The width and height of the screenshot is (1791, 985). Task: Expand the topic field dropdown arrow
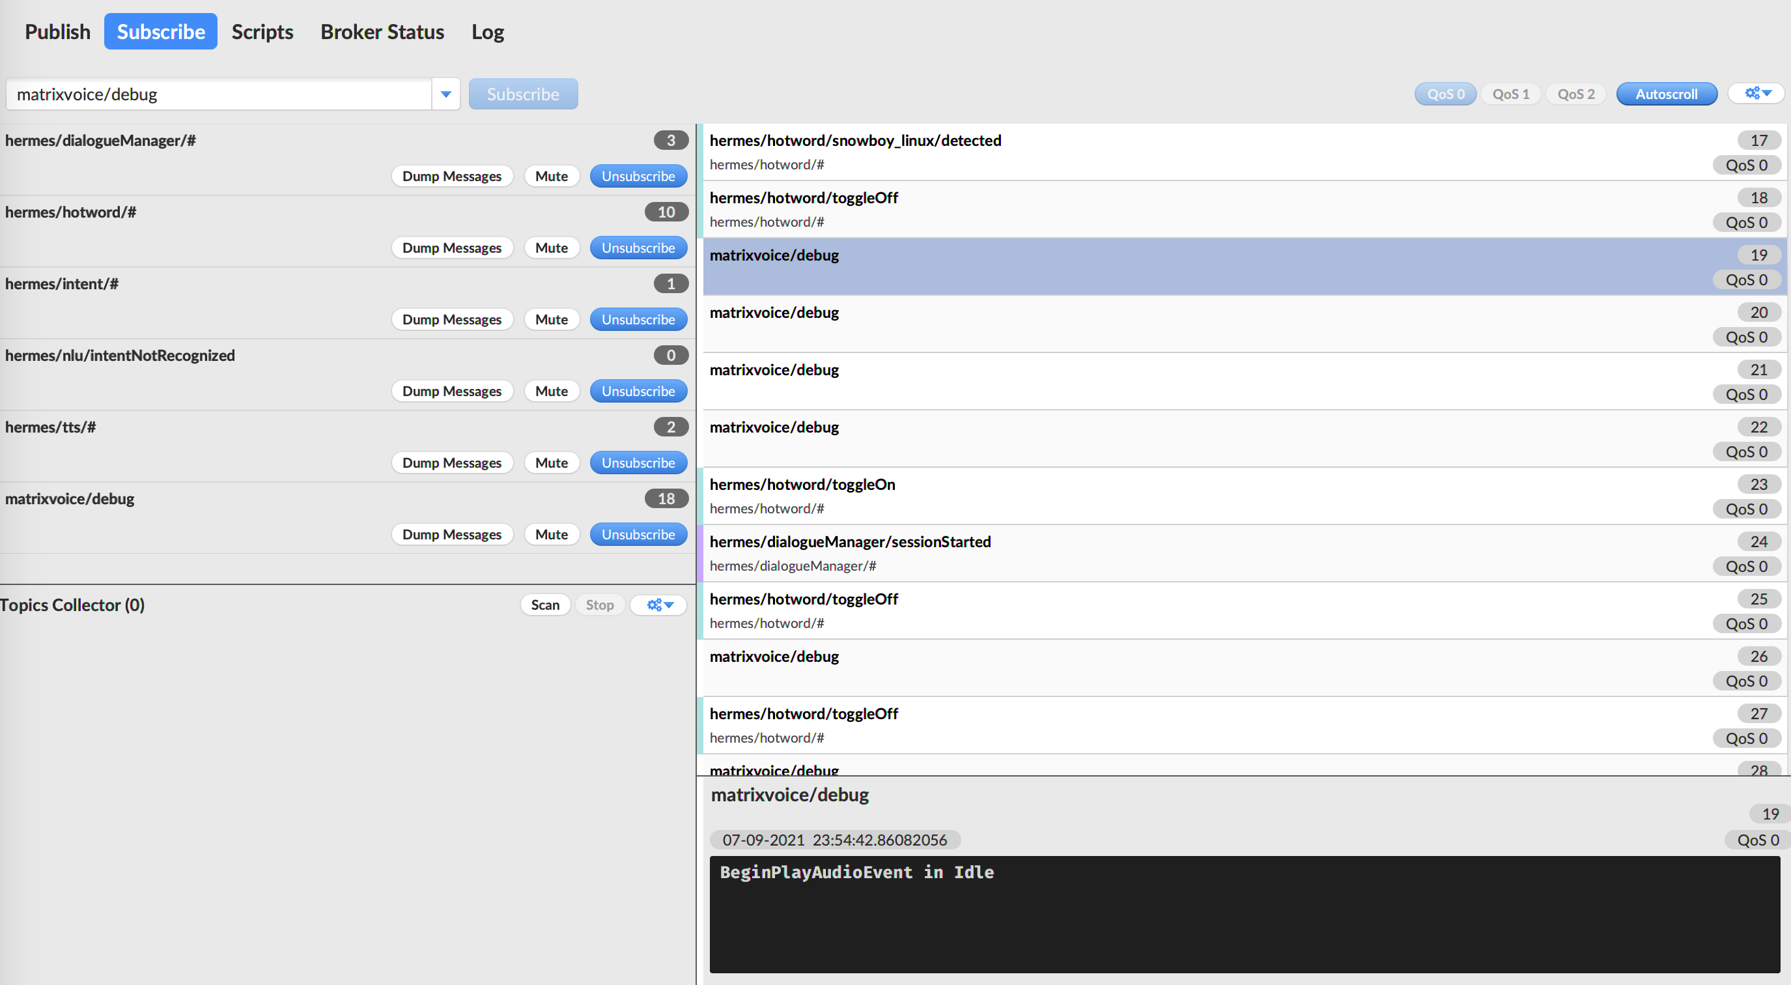click(445, 94)
